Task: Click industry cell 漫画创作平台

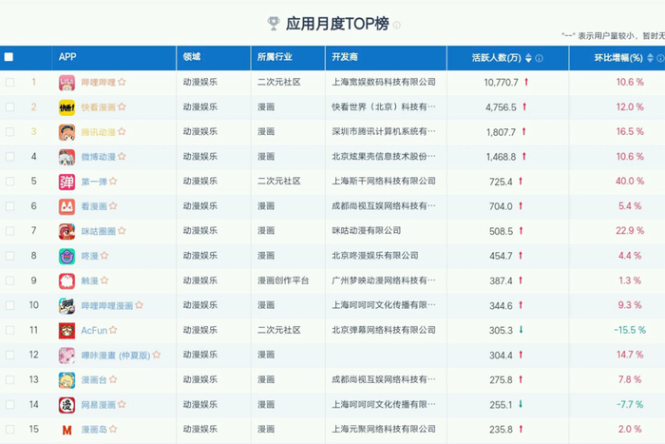Action: [x=283, y=280]
